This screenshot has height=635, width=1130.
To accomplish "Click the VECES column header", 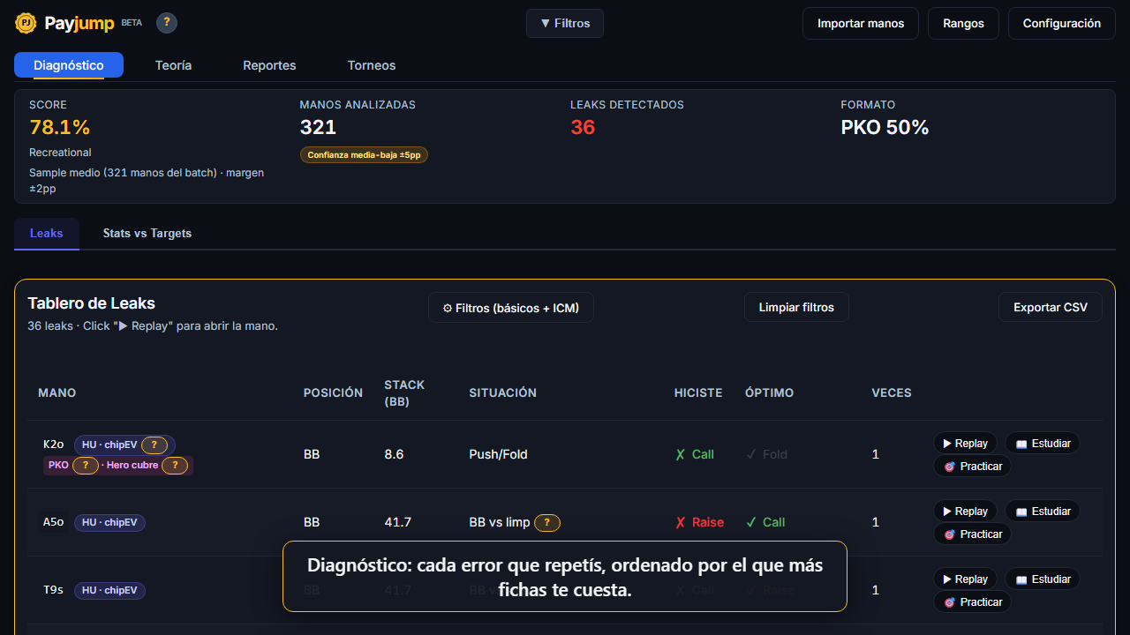I will point(892,393).
